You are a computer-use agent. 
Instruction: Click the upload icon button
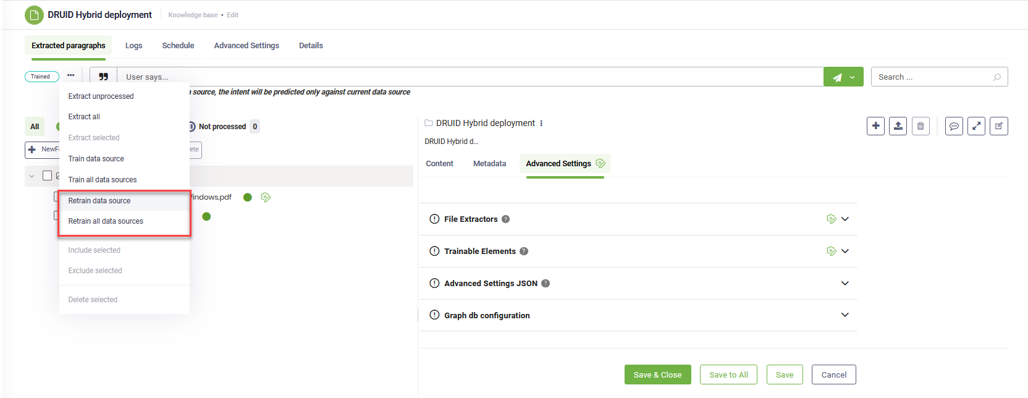tap(898, 126)
